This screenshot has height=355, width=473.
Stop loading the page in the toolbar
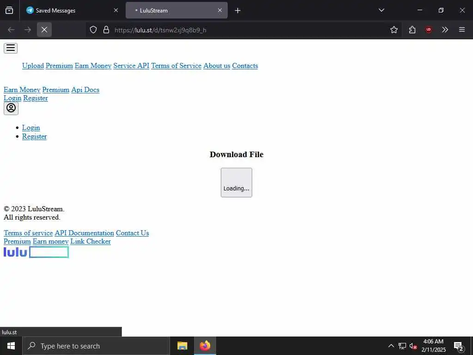pyautogui.click(x=44, y=30)
